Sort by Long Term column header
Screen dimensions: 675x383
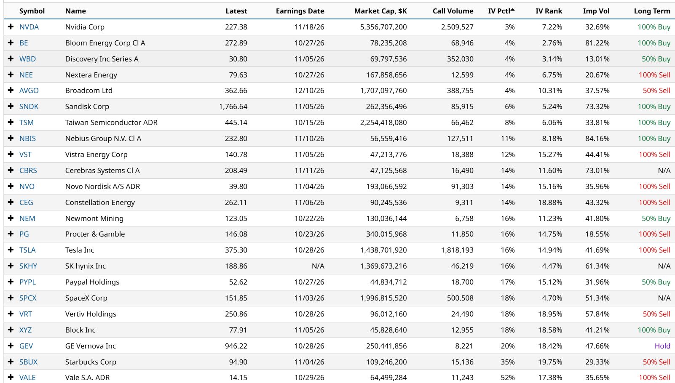(652, 11)
